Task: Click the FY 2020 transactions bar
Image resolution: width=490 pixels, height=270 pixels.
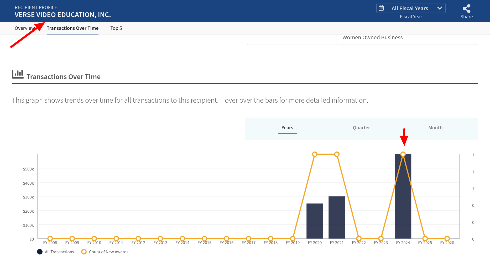Action: pos(315,221)
